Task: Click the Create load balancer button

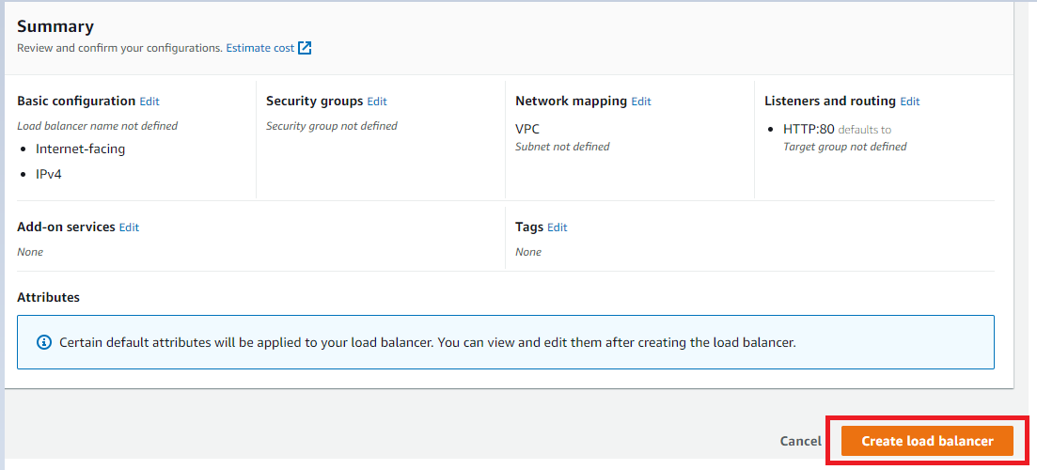Action: (927, 441)
